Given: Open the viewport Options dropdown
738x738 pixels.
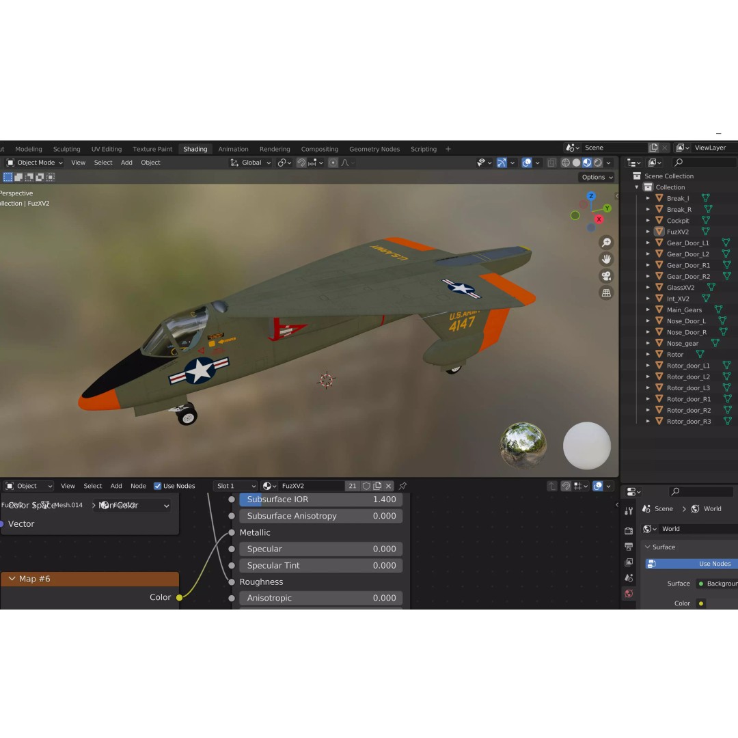Looking at the screenshot, I should 597,178.
